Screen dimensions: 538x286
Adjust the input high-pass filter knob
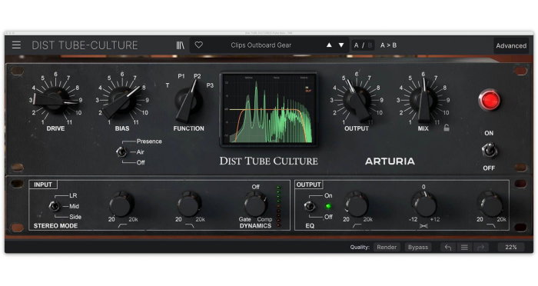tap(121, 205)
